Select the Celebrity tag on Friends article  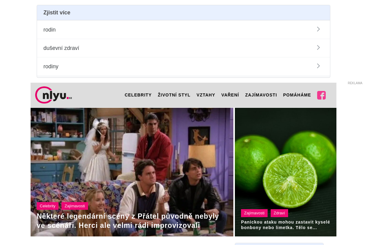48,206
